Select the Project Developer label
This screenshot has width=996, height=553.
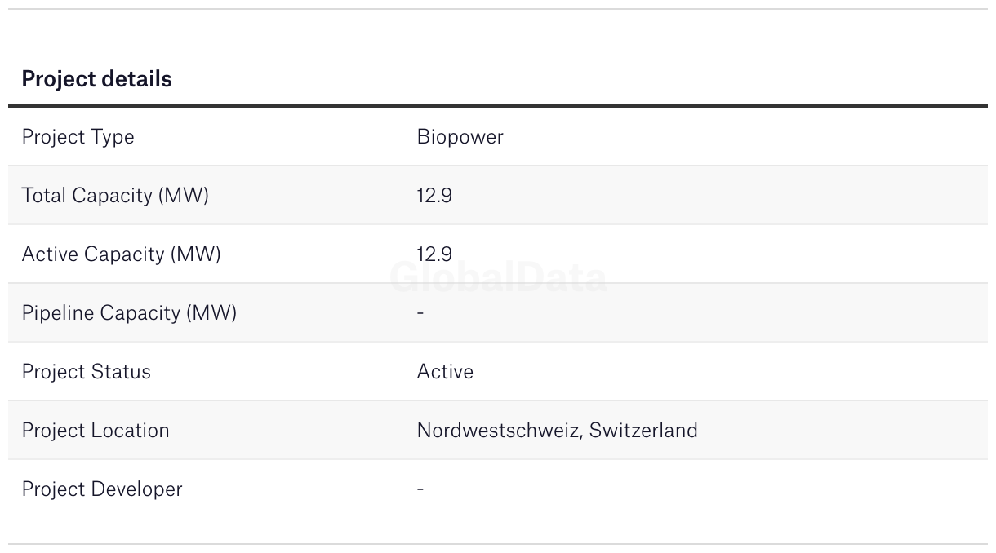coord(102,489)
